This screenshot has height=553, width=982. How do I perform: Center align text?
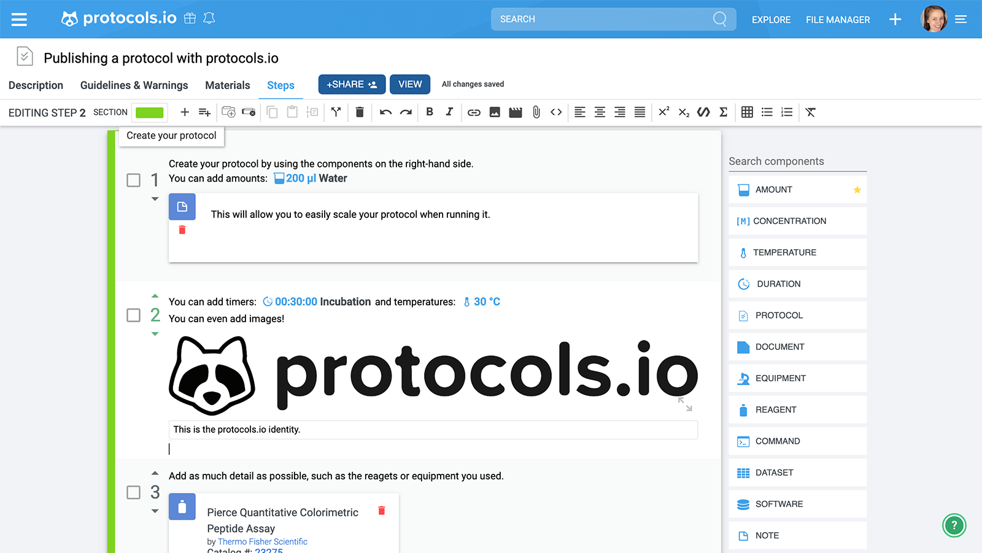pyautogui.click(x=600, y=112)
